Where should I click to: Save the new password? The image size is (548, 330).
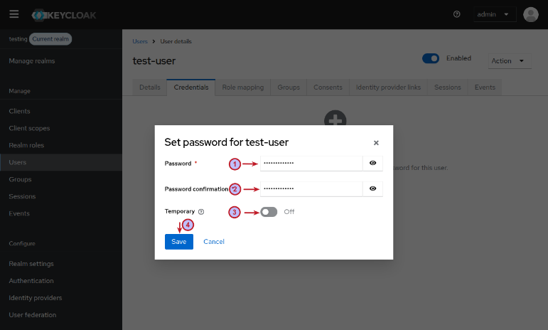(x=179, y=242)
